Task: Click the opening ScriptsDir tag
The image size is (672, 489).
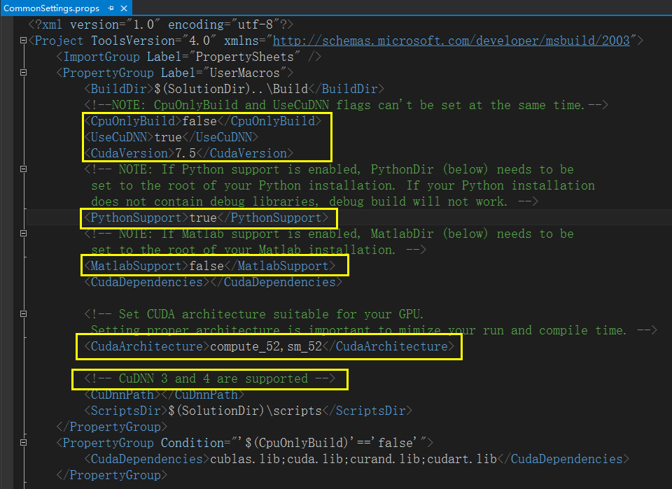Action: click(x=125, y=411)
